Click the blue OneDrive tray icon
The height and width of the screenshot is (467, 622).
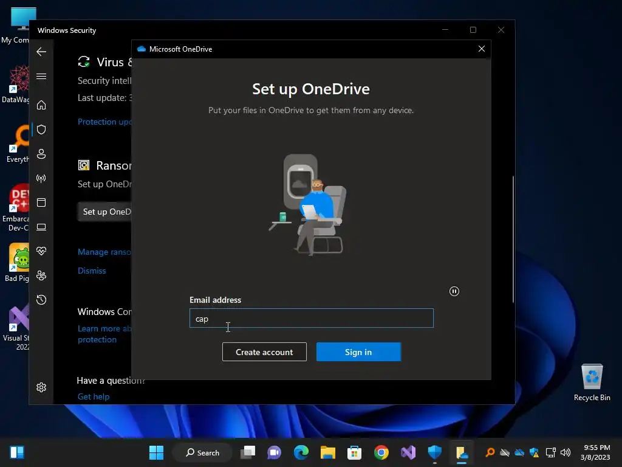tap(519, 452)
